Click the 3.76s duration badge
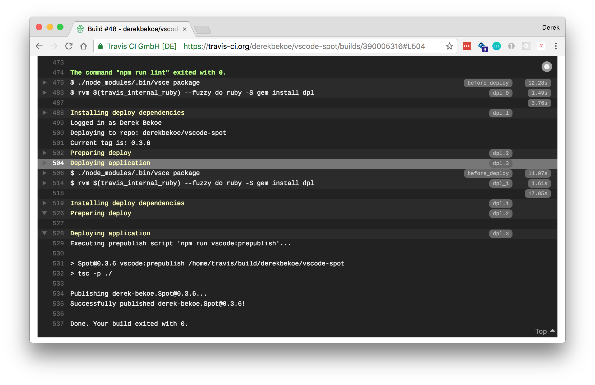 tap(539, 103)
